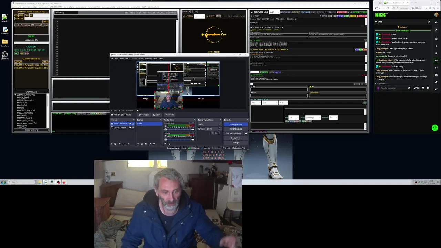The width and height of the screenshot is (441, 248).
Task: Open Kick chat settings gear icon
Action: 428,88
